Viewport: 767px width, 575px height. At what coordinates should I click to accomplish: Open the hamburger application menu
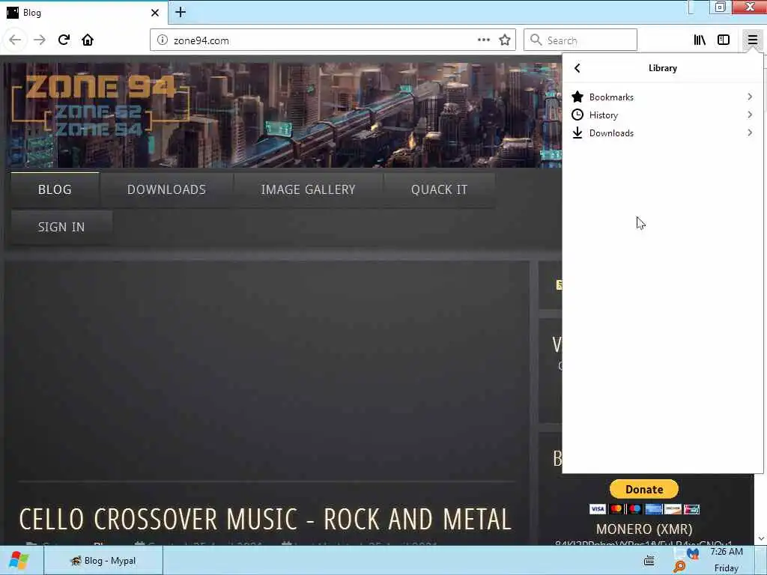pyautogui.click(x=752, y=40)
